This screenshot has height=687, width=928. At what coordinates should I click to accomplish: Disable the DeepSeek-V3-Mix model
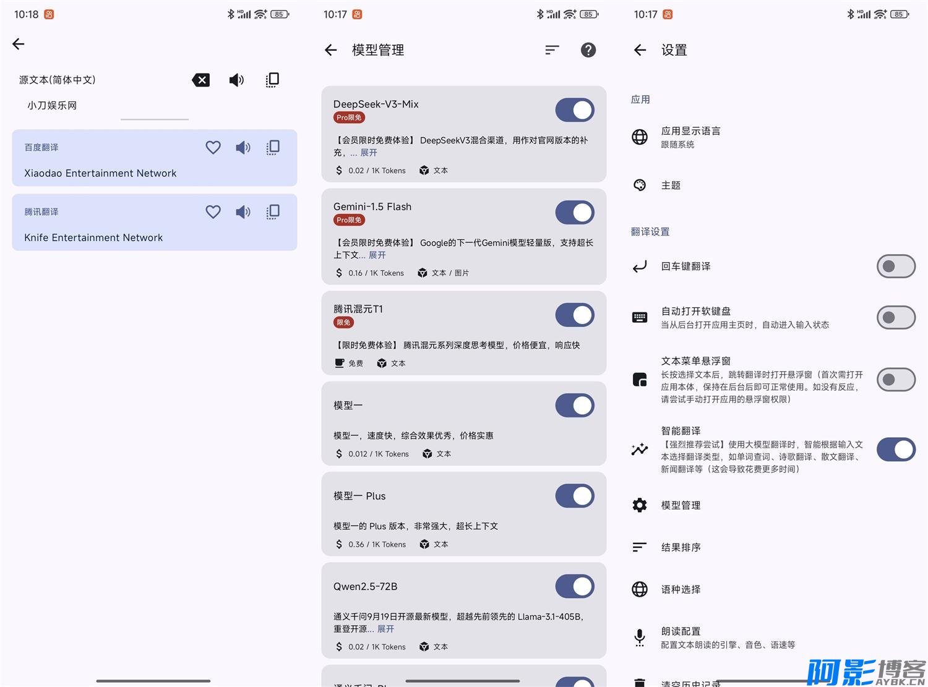575,110
